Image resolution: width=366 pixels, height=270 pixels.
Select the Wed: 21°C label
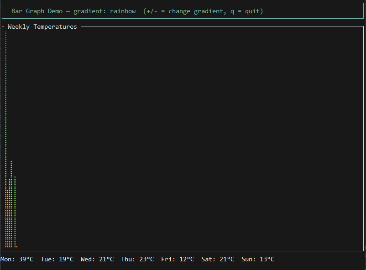(97, 259)
